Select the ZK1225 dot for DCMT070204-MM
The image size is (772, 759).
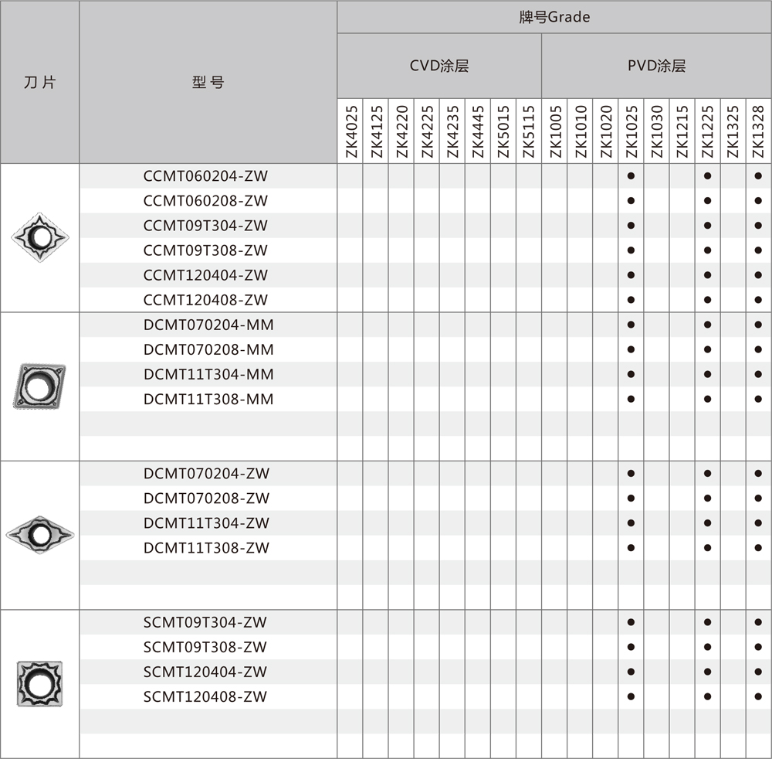(x=707, y=325)
